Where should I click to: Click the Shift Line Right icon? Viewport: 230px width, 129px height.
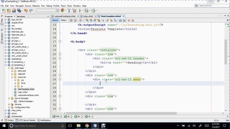pos(124,20)
